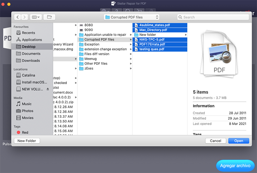
Task: Click the forward navigation arrow
Action: (x=25, y=17)
